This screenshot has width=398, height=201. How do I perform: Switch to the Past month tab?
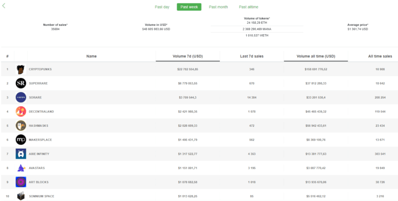coord(218,7)
